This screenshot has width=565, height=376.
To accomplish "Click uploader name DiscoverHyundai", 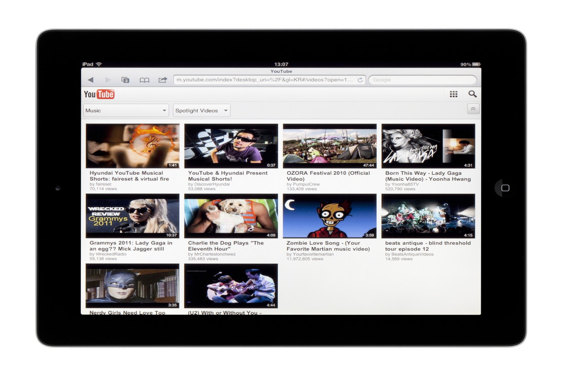I will [x=212, y=184].
